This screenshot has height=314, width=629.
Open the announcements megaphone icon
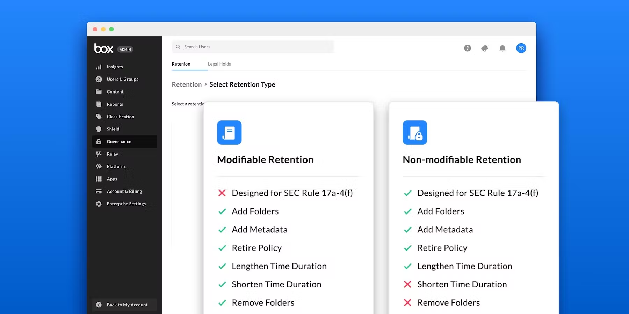click(485, 48)
